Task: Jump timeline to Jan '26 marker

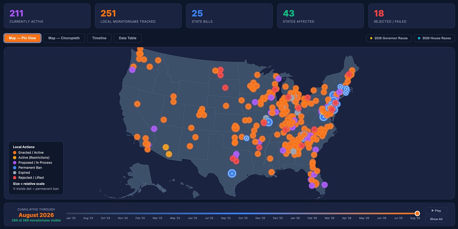Action: click(295, 218)
